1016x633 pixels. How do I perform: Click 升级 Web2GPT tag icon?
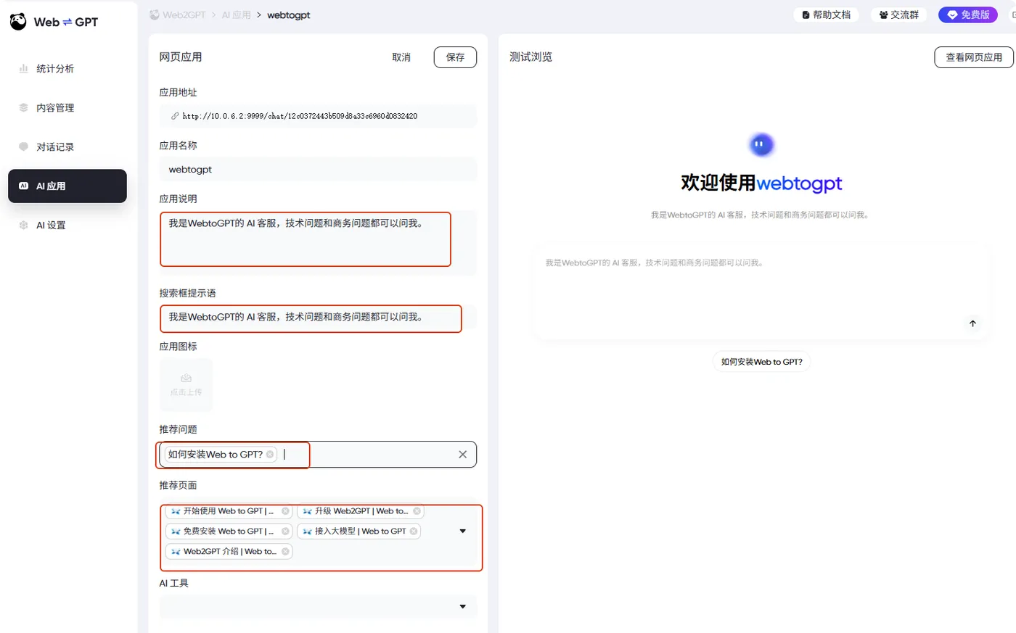(307, 511)
